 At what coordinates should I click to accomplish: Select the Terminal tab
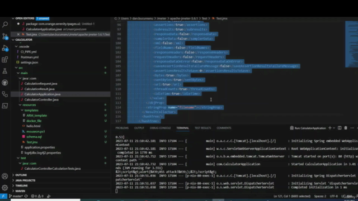[182, 128]
